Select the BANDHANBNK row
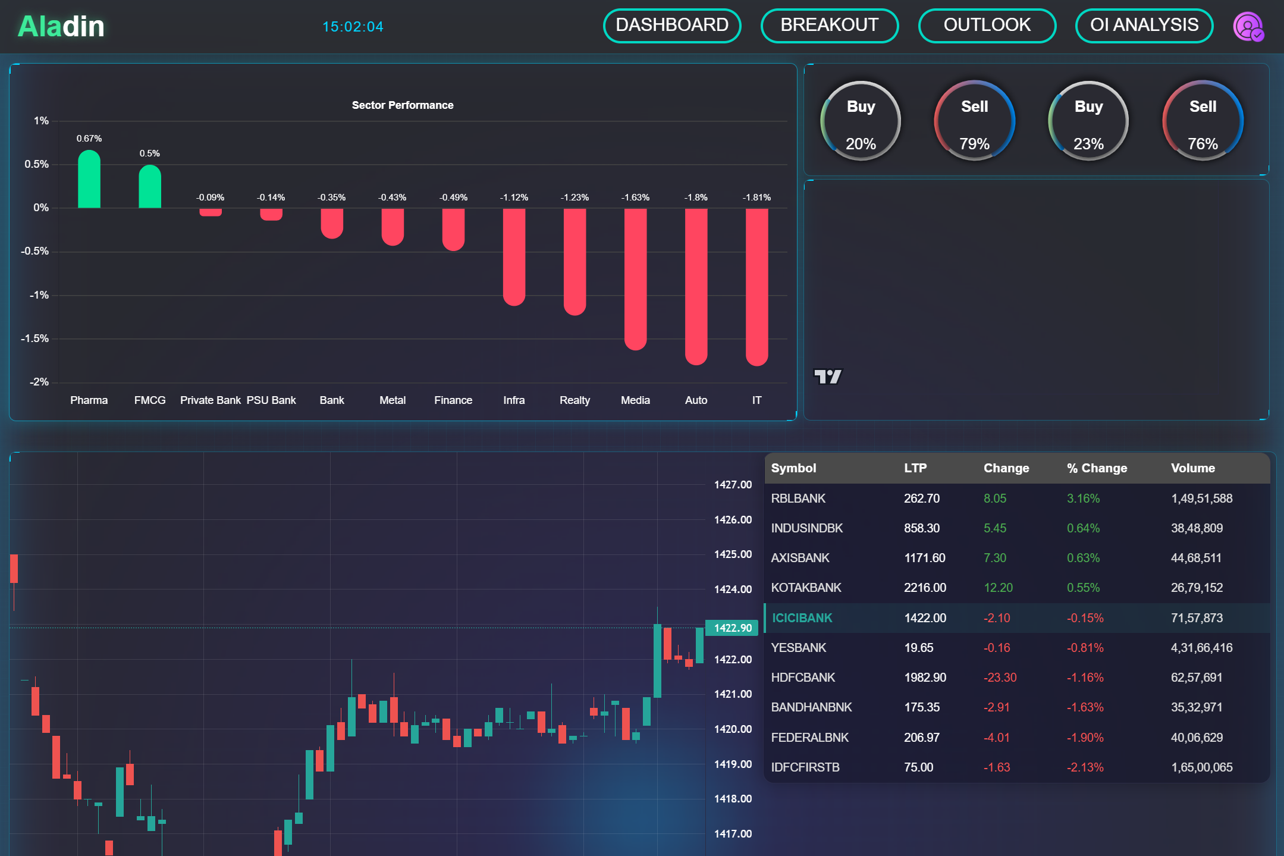Screen dimensions: 1284x856 pos(1017,707)
